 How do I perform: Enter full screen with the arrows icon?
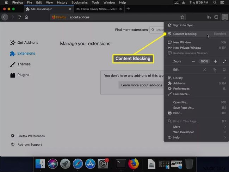click(224, 61)
